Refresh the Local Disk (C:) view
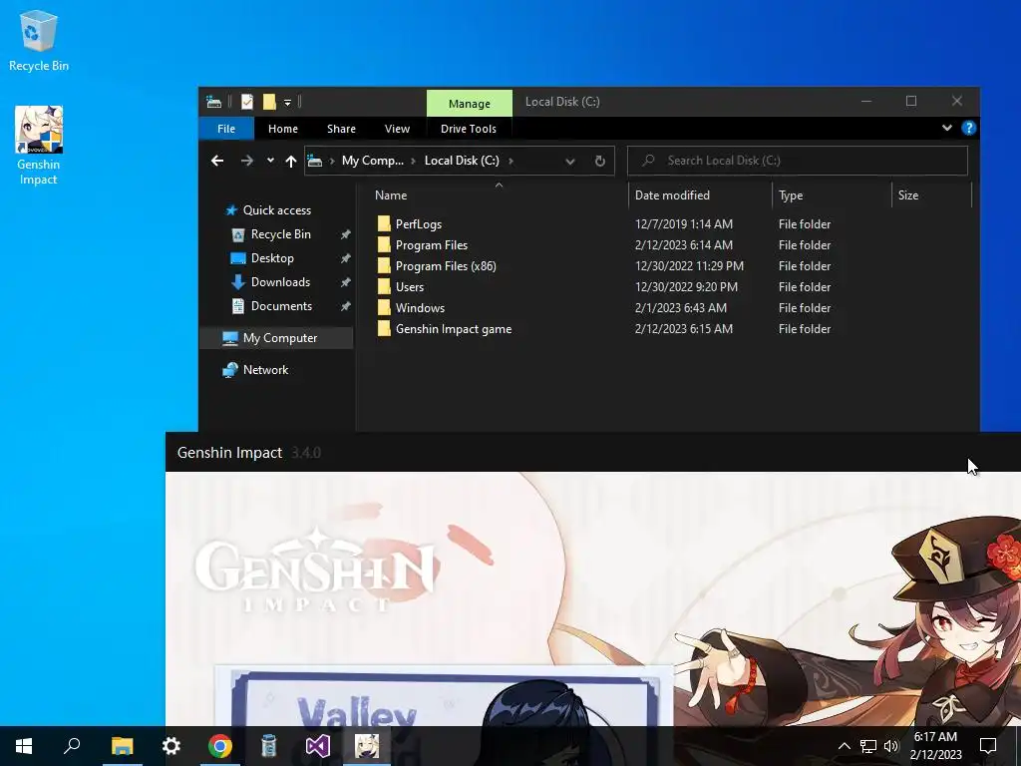The image size is (1021, 766). [x=599, y=161]
